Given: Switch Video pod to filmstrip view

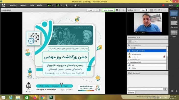Looking at the screenshot, I should pos(155,10).
